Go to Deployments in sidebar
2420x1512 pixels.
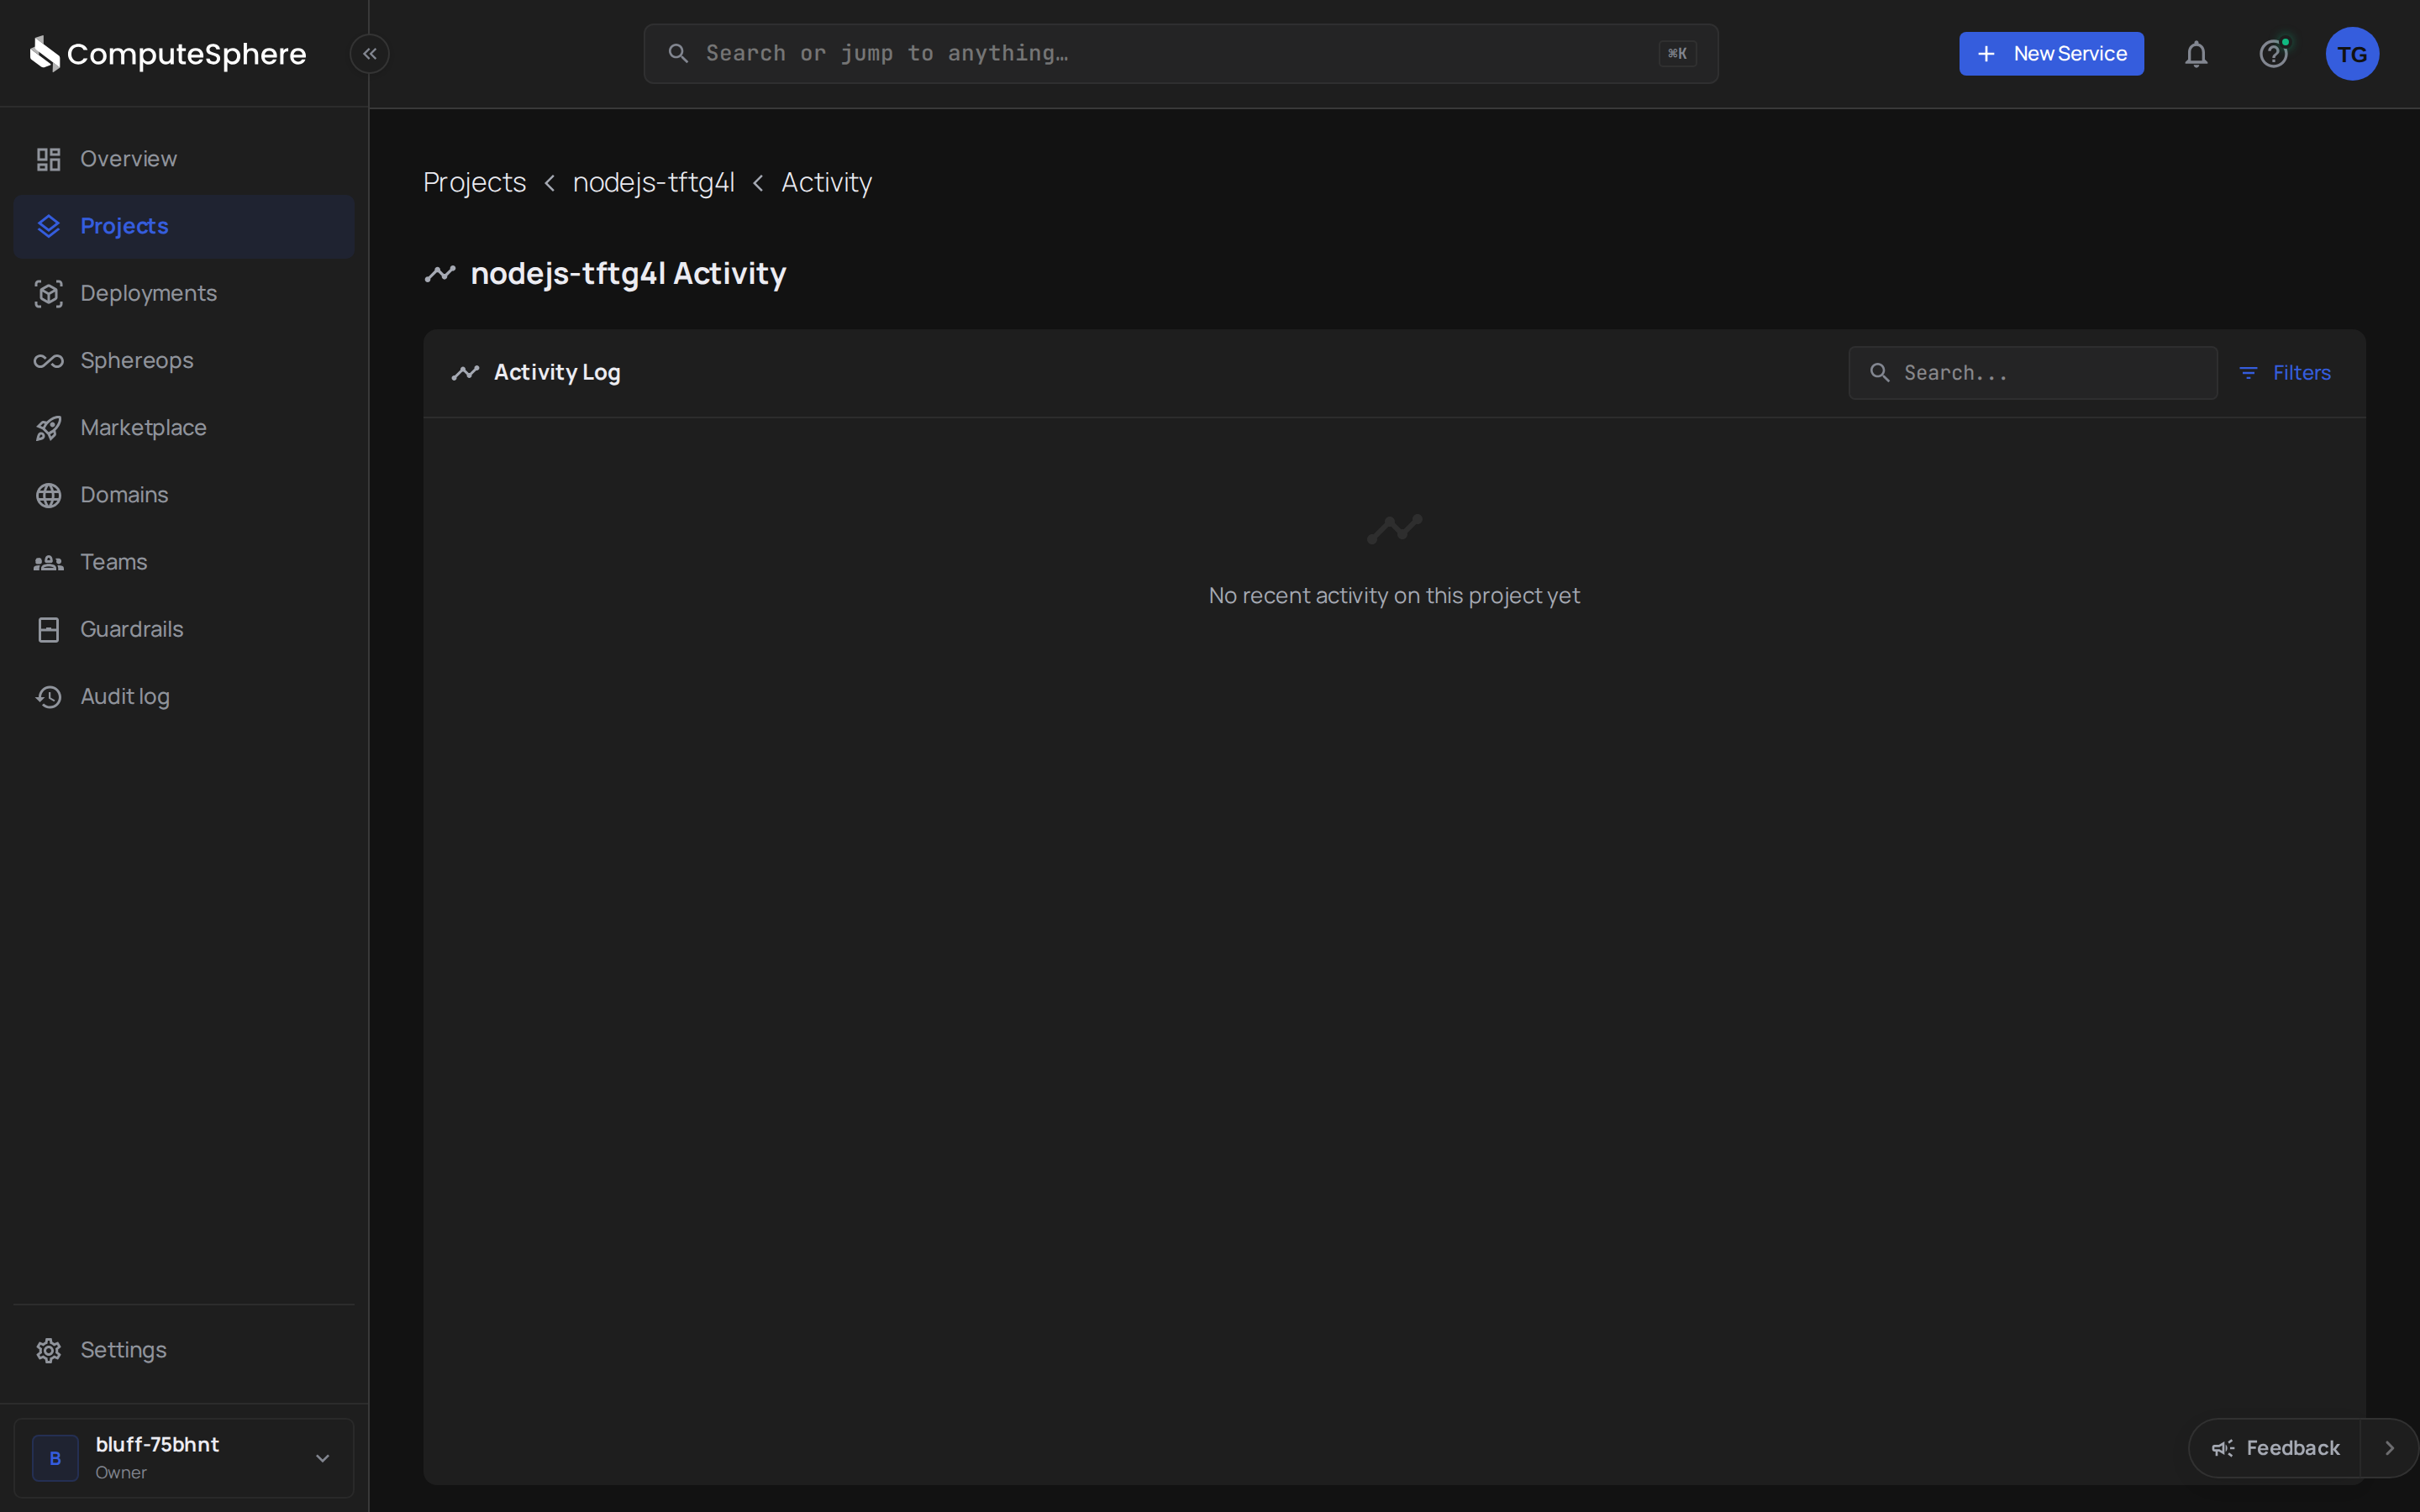(184, 293)
